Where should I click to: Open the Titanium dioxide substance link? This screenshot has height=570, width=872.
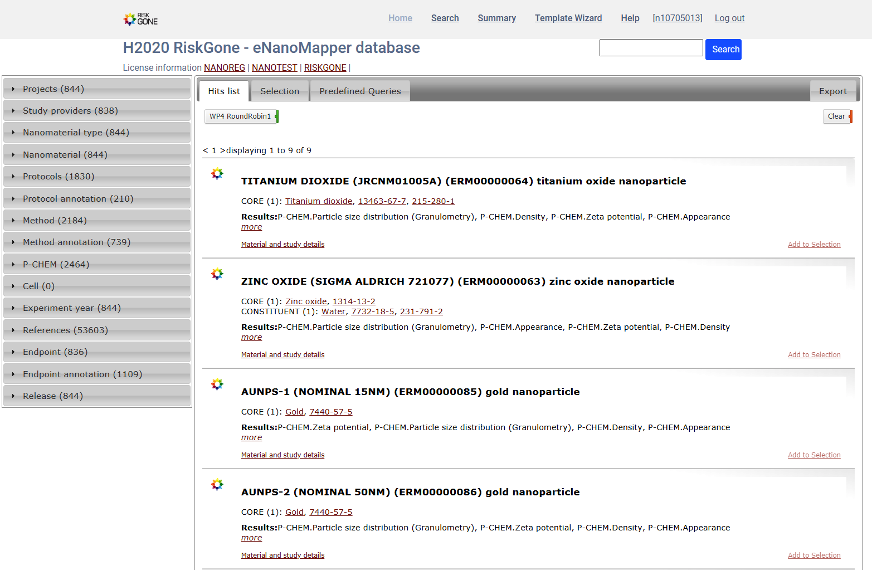[319, 201]
